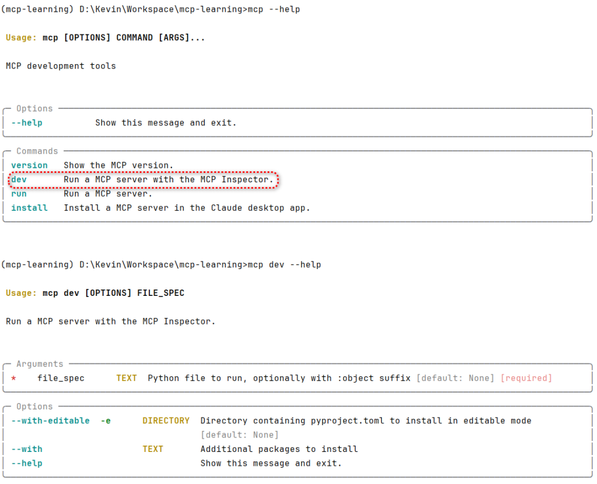Viewport: 597px width, 484px height.
Task: Click the 'file_spec' argument name
Action: (61, 378)
